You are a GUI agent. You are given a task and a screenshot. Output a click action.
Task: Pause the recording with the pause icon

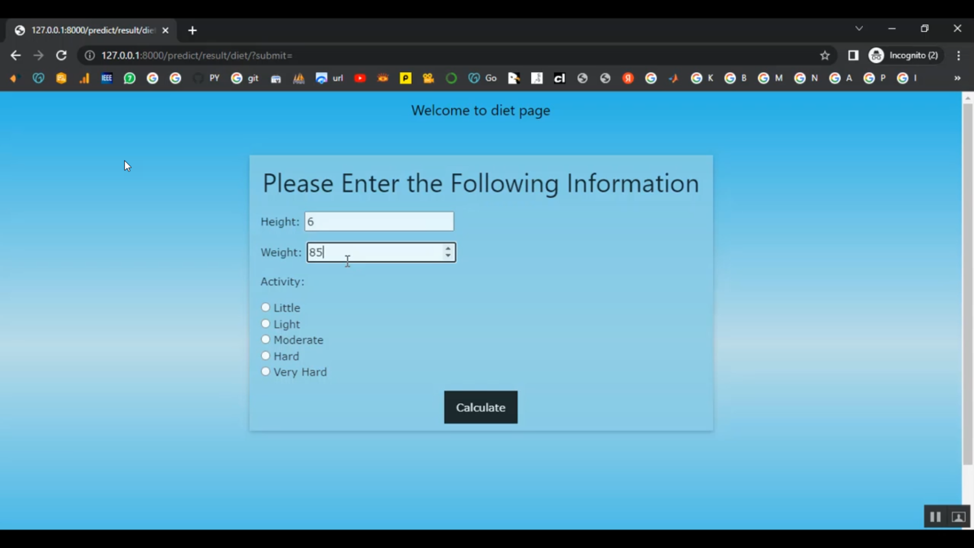pos(935,517)
